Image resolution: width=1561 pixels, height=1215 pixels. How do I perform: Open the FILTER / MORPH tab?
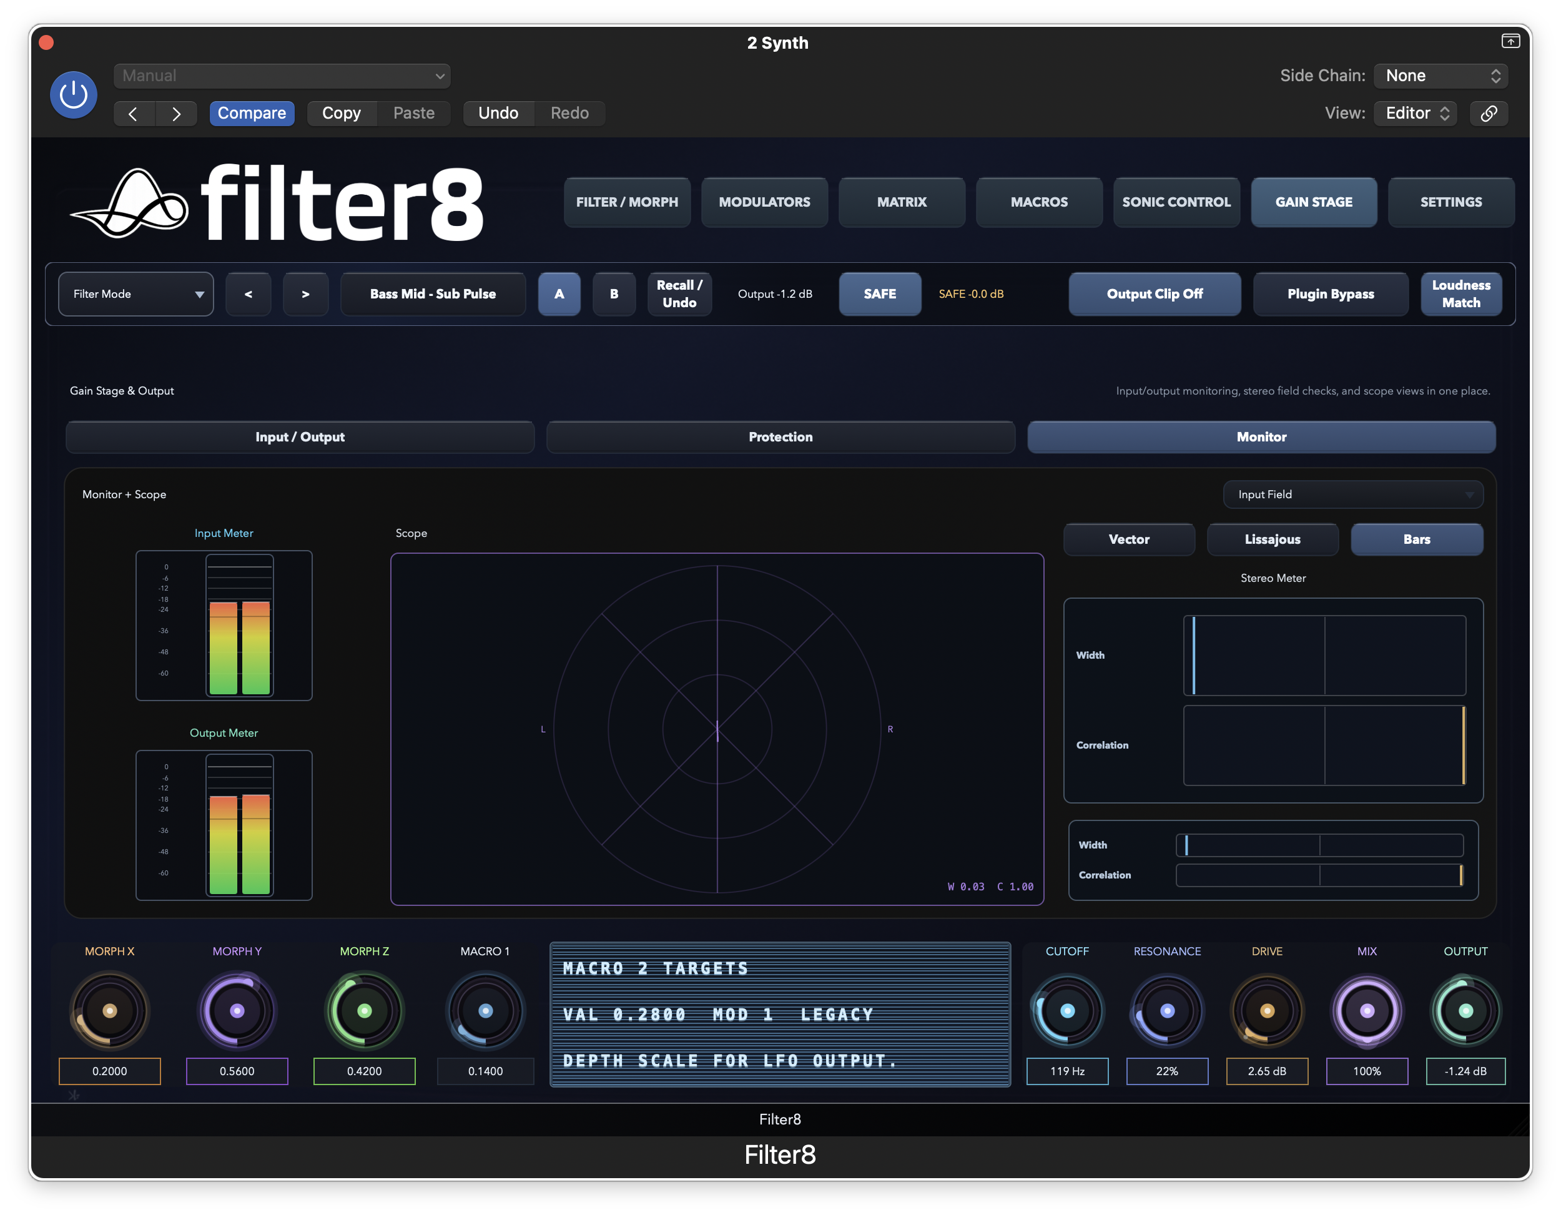click(627, 202)
